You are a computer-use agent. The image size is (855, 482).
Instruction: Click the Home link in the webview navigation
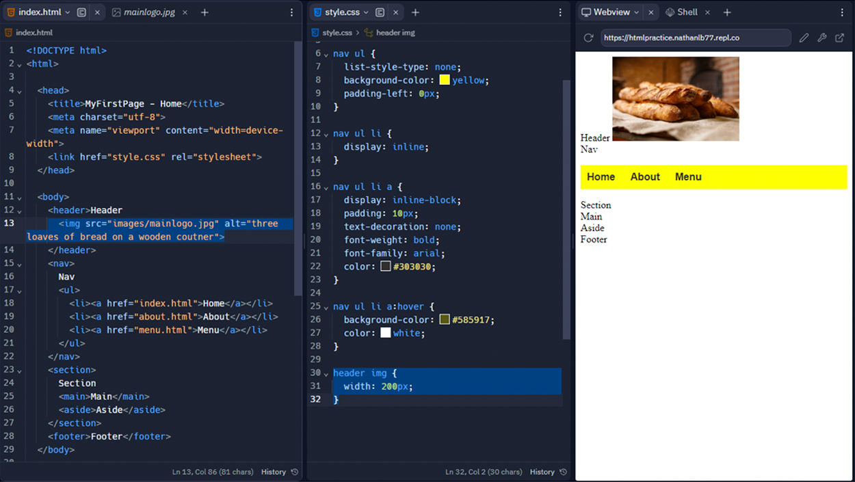601,177
